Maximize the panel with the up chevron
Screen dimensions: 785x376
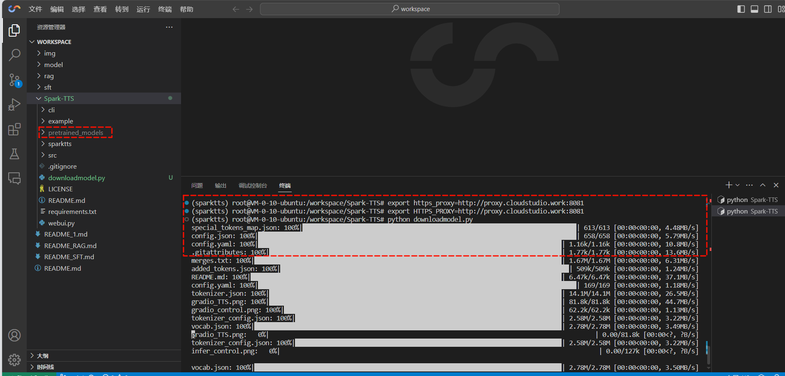(763, 185)
